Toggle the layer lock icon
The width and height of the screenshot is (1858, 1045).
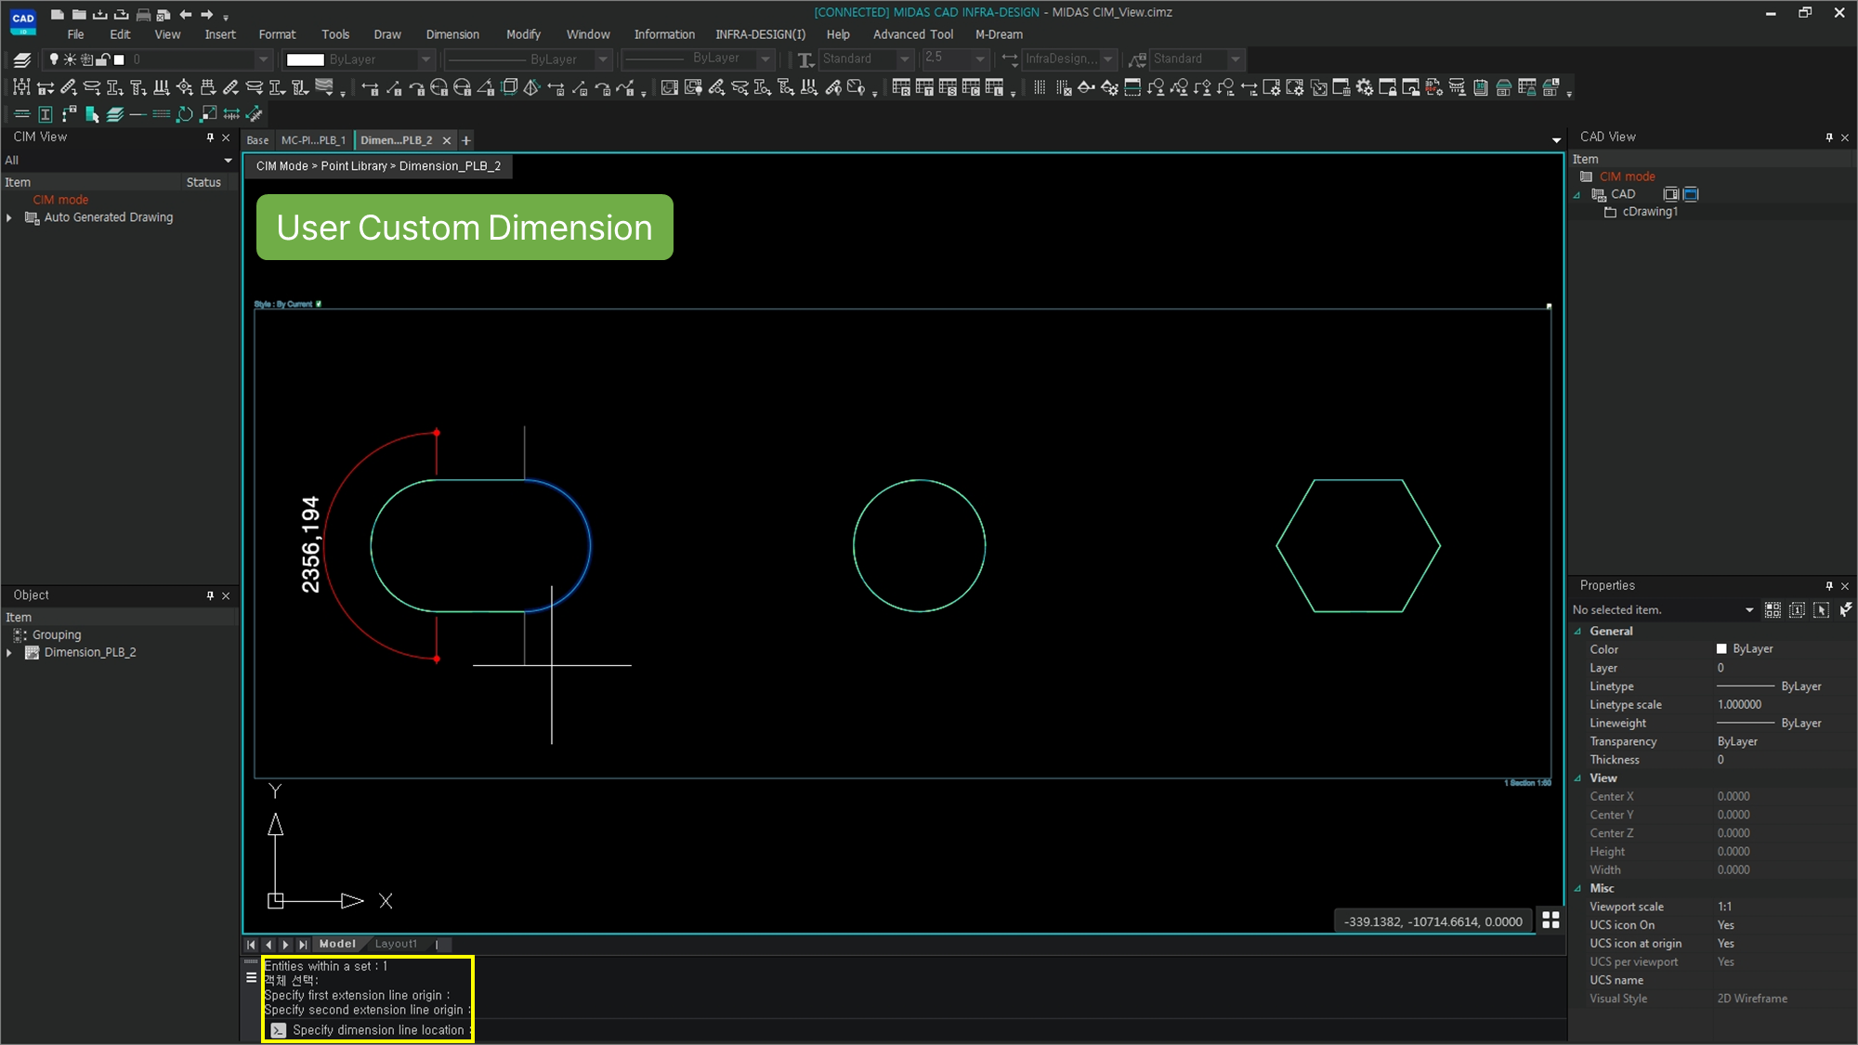click(103, 59)
